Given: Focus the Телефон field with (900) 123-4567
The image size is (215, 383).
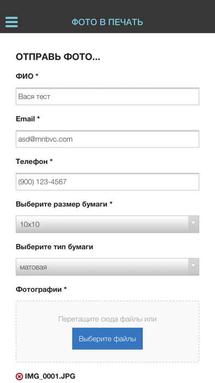Looking at the screenshot, I should (x=107, y=182).
